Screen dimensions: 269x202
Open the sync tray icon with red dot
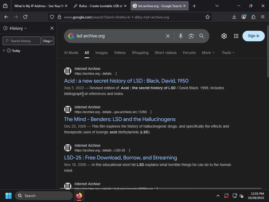[x=226, y=196]
